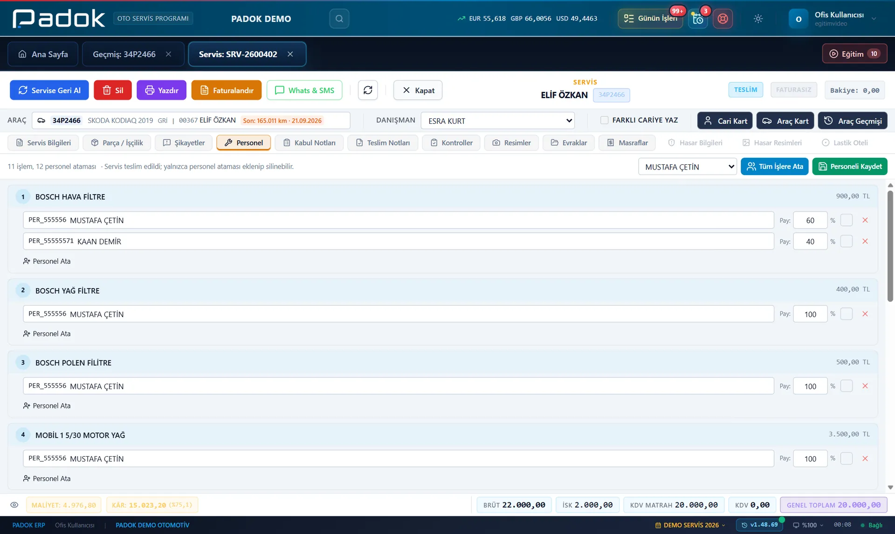This screenshot has height=534, width=895.
Task: Go to the Teslim Notları tab
Action: coord(383,143)
